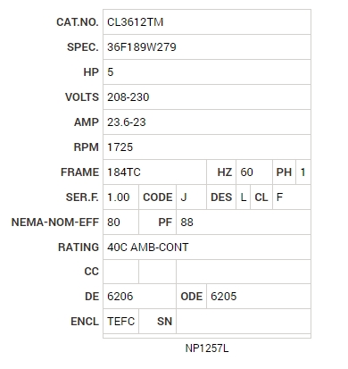348x369 pixels.
Task: Click the ENCL value TEFC
Action: tap(121, 322)
